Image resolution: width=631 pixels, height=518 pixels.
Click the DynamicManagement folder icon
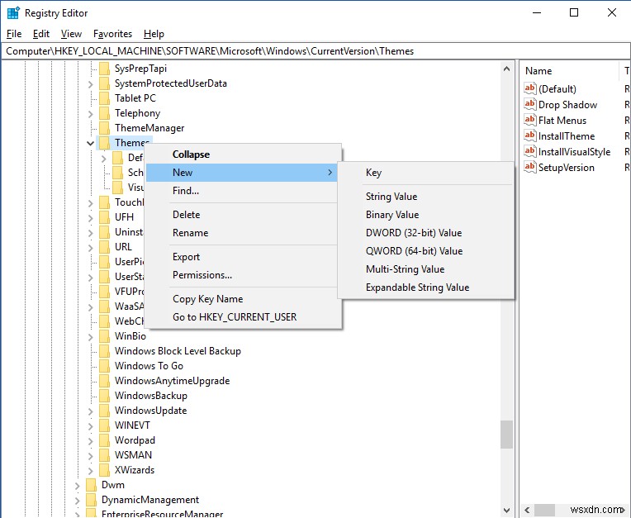(x=92, y=500)
